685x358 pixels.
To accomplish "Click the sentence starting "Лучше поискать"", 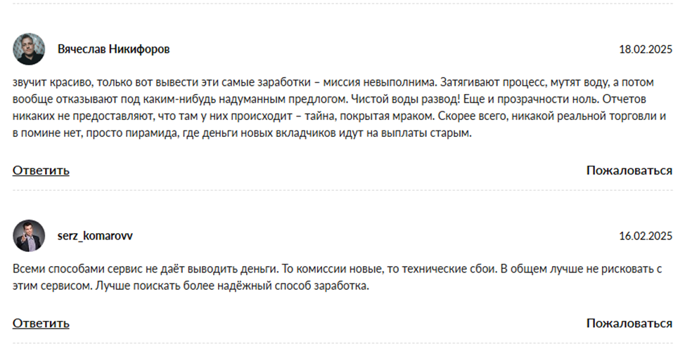I will tap(232, 286).
